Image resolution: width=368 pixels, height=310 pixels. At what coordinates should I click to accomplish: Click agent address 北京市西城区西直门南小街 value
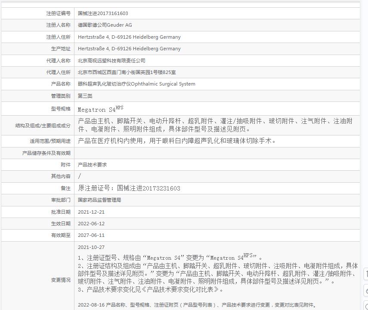127,72
